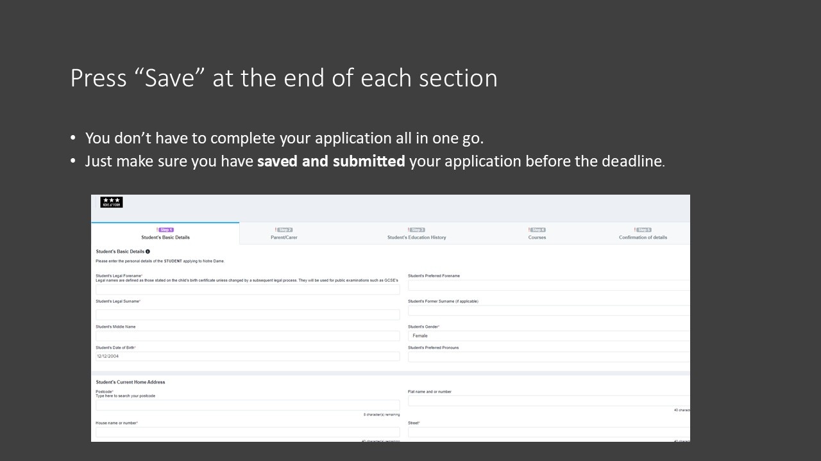
Task: Switch to the Parent/Carer tab
Action: click(x=284, y=238)
